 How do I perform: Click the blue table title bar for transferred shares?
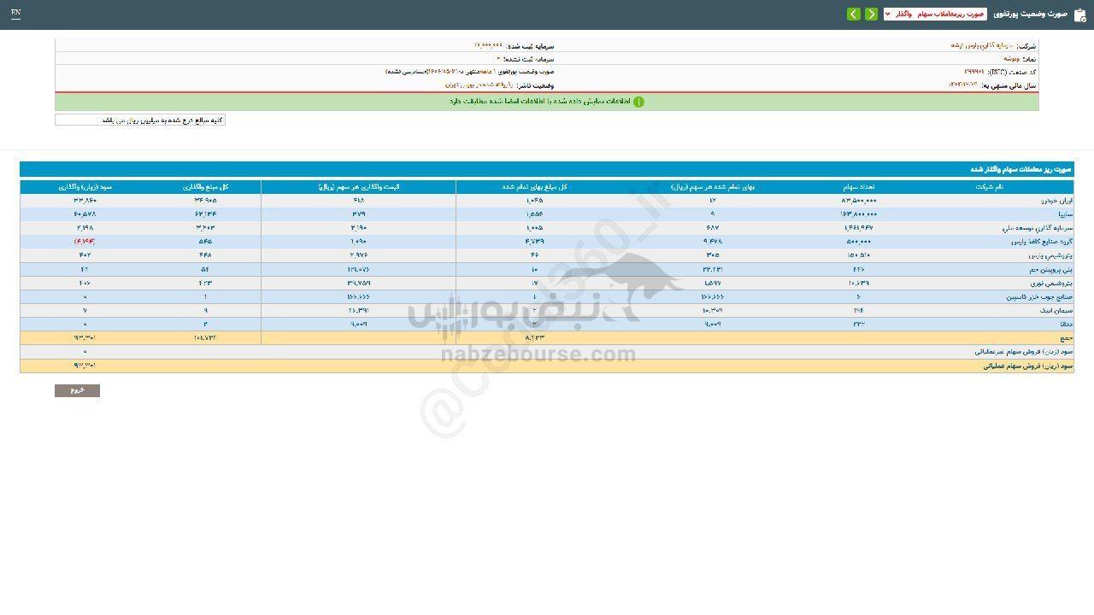(547, 169)
